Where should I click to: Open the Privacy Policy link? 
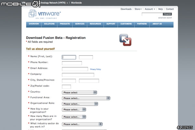click(x=96, y=69)
